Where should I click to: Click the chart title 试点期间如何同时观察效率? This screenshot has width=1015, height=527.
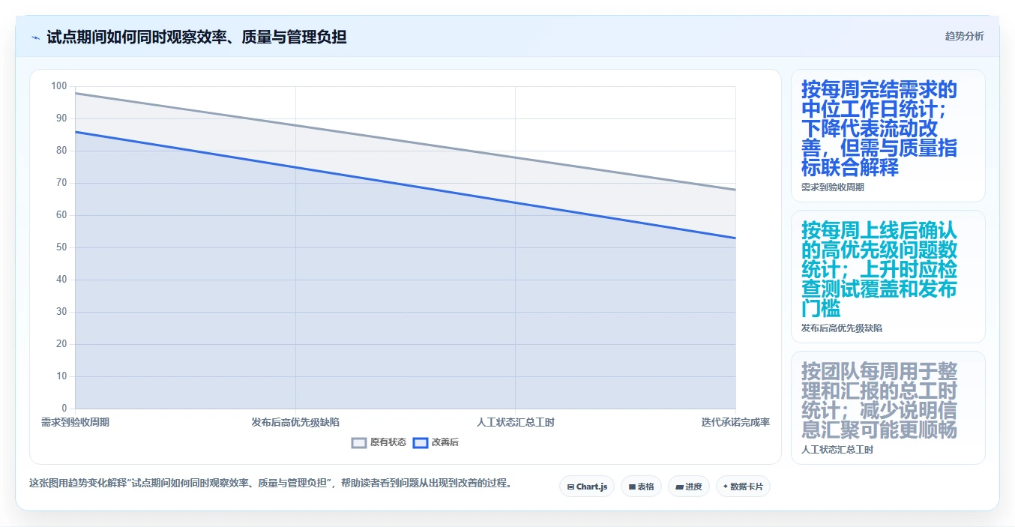pyautogui.click(x=196, y=37)
